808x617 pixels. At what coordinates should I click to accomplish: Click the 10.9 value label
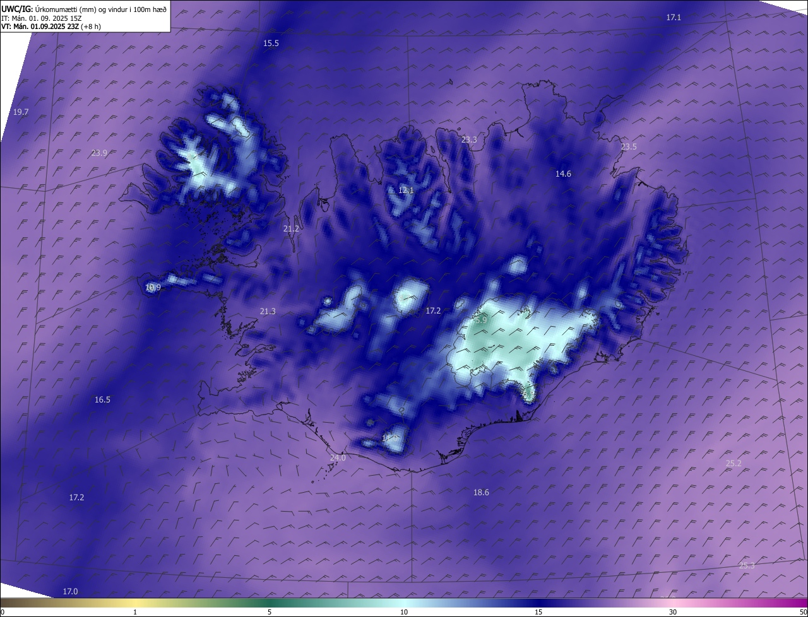point(153,287)
